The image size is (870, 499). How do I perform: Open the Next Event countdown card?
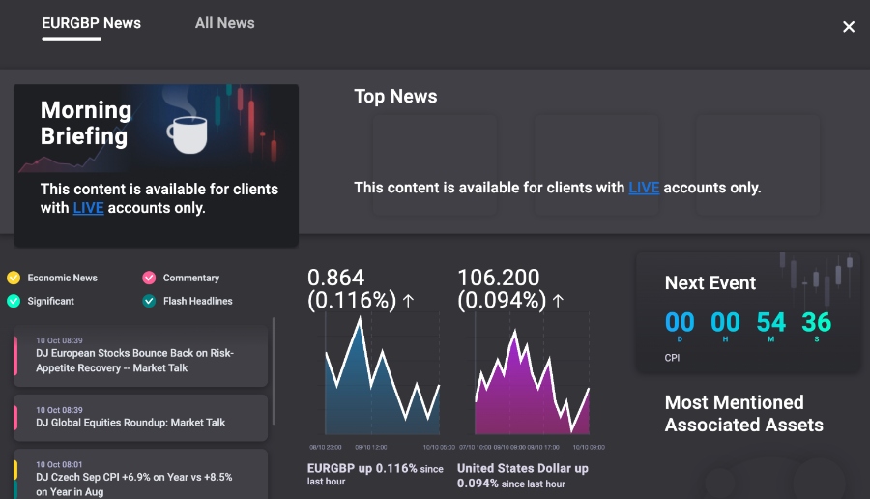(747, 312)
